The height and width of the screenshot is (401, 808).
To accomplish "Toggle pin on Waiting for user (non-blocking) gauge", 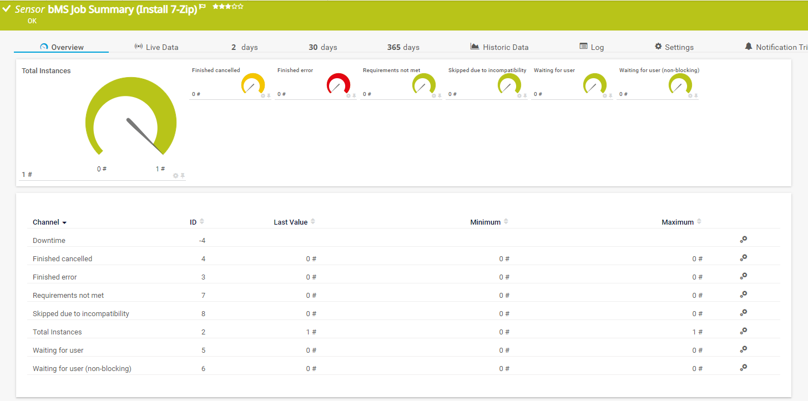I will point(696,96).
